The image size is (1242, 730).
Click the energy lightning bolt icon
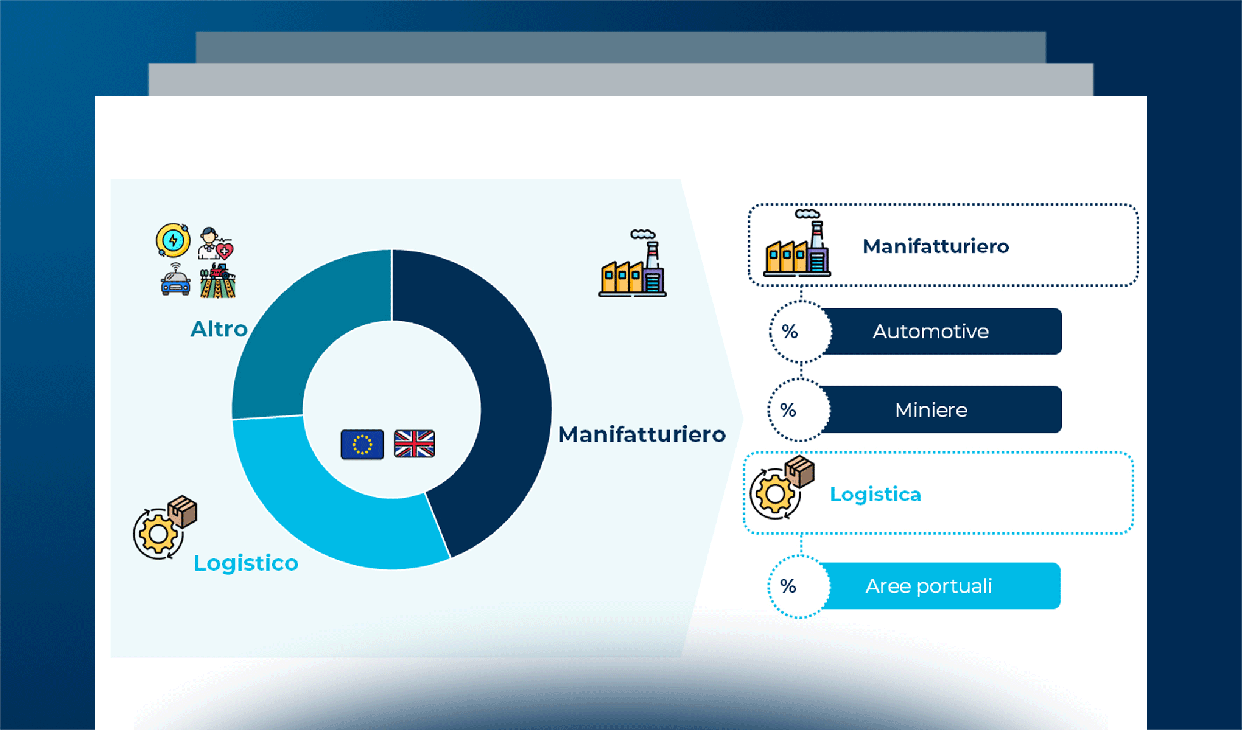click(x=173, y=240)
